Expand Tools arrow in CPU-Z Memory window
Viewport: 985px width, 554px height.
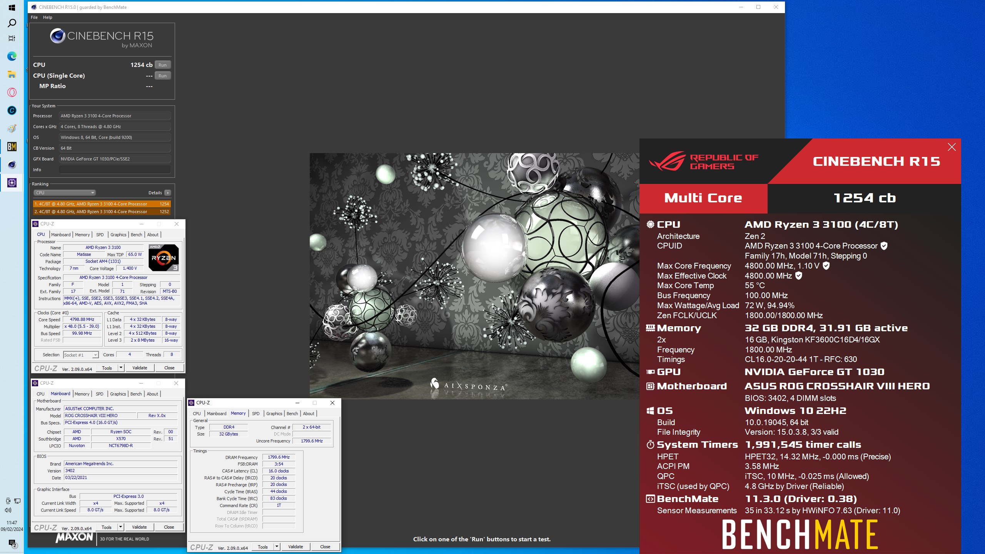[276, 547]
